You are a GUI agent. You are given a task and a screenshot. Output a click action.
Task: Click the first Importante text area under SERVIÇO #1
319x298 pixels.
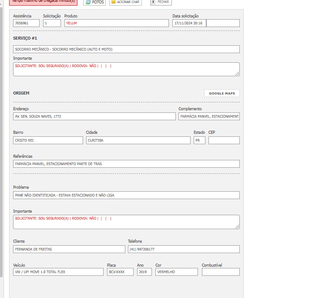126,69
